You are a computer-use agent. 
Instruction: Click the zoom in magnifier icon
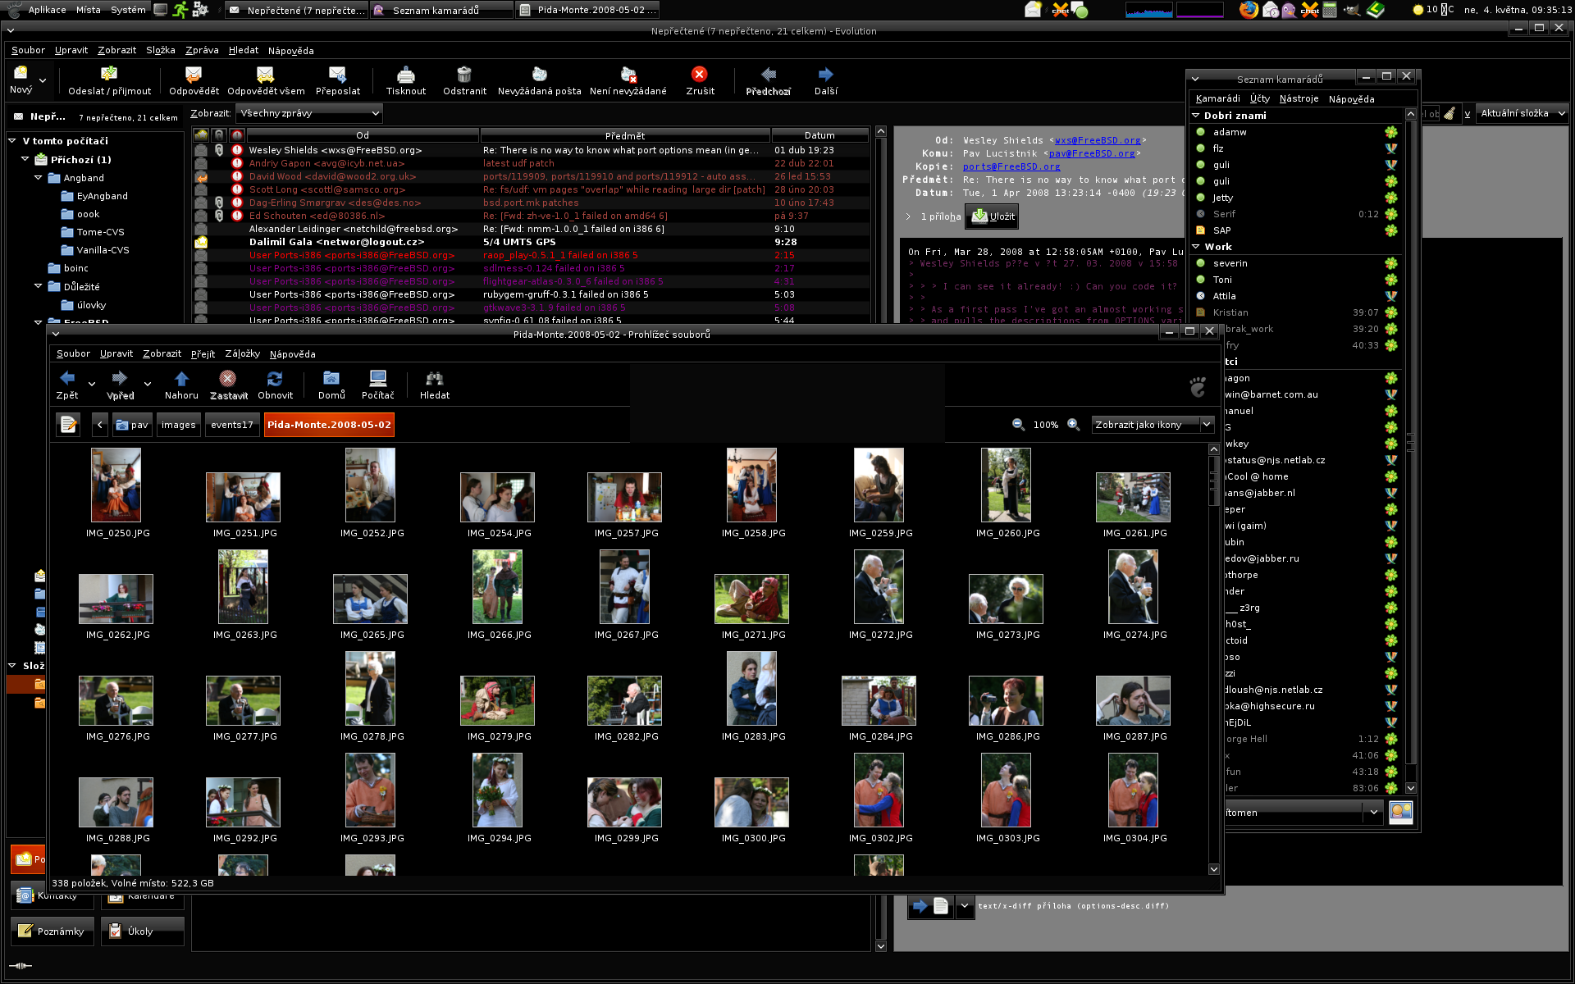pos(1073,425)
